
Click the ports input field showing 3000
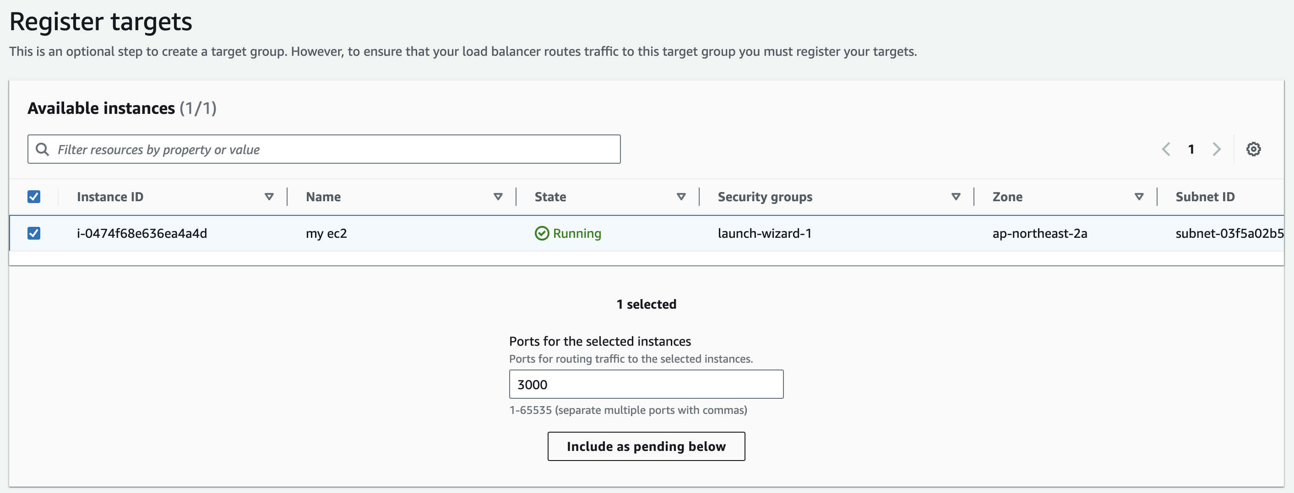(x=646, y=384)
